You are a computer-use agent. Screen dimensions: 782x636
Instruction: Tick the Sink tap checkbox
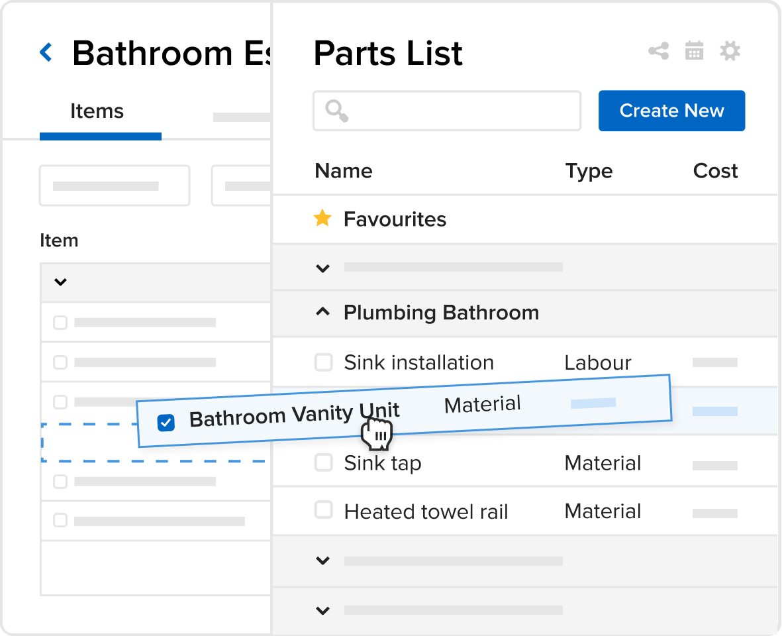point(323,462)
